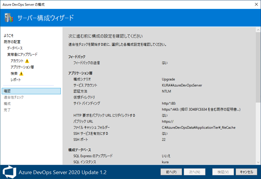Click the アプリケーション層 heading in summary
261x179 pixels.
tap(80, 73)
